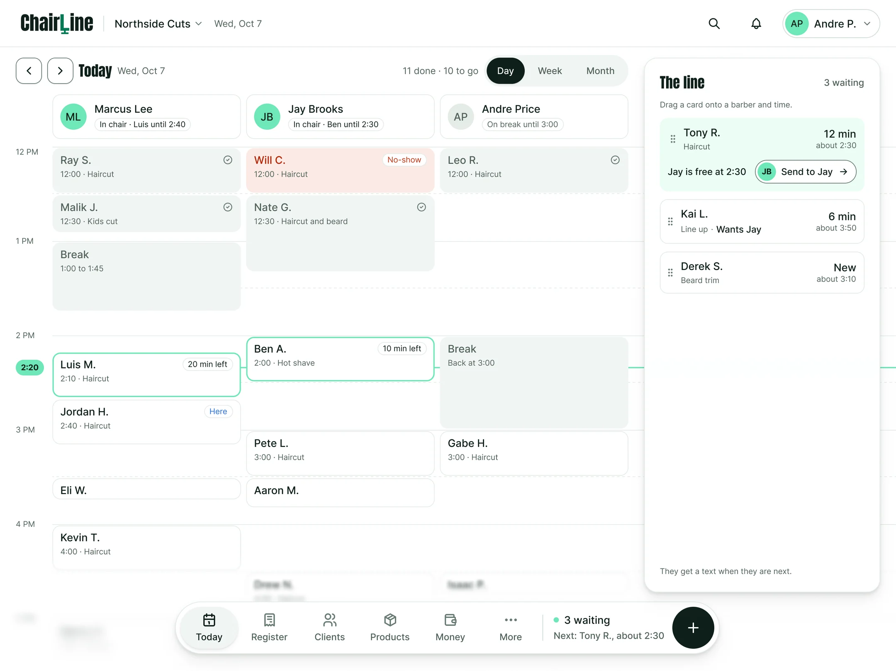Click No-show badge on Will C.
The height and width of the screenshot is (671, 896).
tap(404, 160)
